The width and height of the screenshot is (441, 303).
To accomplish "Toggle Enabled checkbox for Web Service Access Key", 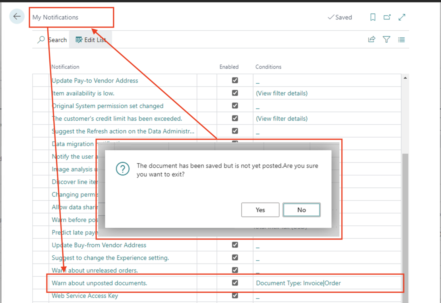I will click(x=235, y=295).
